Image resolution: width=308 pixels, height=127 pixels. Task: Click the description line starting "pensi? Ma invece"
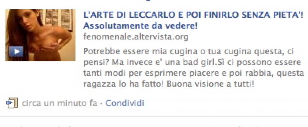click(x=192, y=63)
